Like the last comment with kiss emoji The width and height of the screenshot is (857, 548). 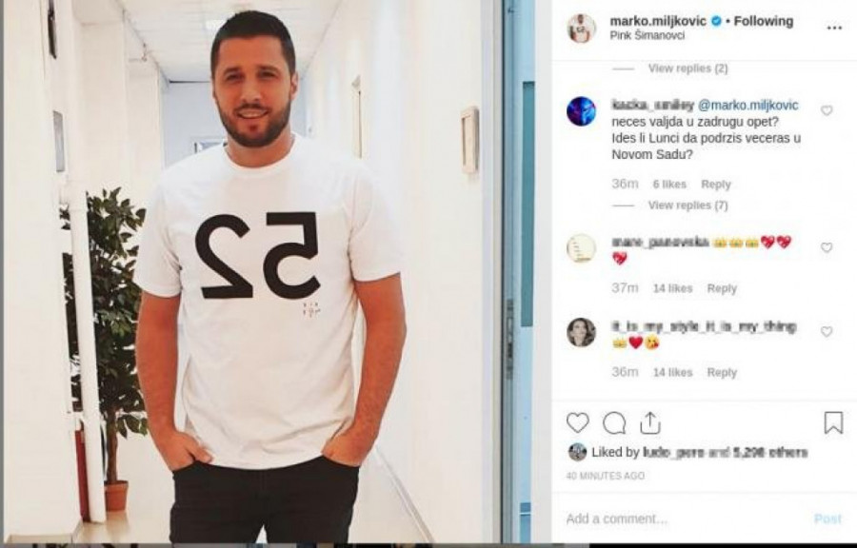827,332
